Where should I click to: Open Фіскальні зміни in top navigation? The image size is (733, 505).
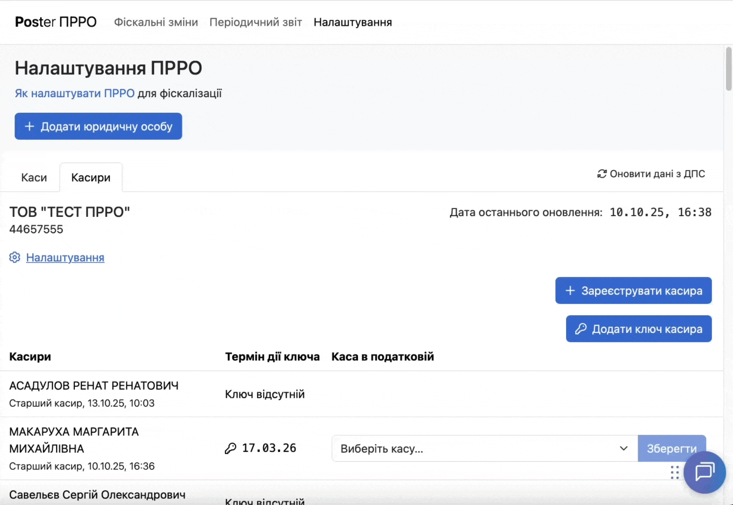[156, 22]
